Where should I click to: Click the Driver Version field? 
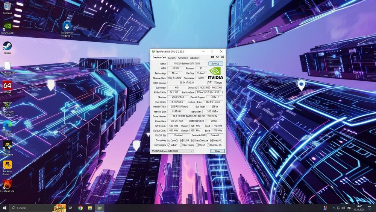[x=195, y=116]
